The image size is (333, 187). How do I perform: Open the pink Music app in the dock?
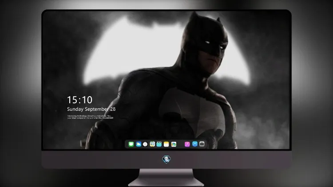[187, 144]
